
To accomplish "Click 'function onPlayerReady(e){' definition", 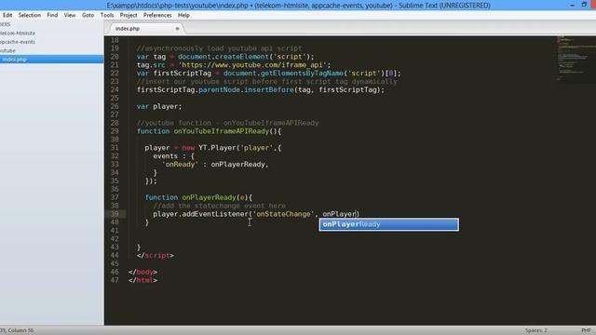I will pyautogui.click(x=198, y=197).
